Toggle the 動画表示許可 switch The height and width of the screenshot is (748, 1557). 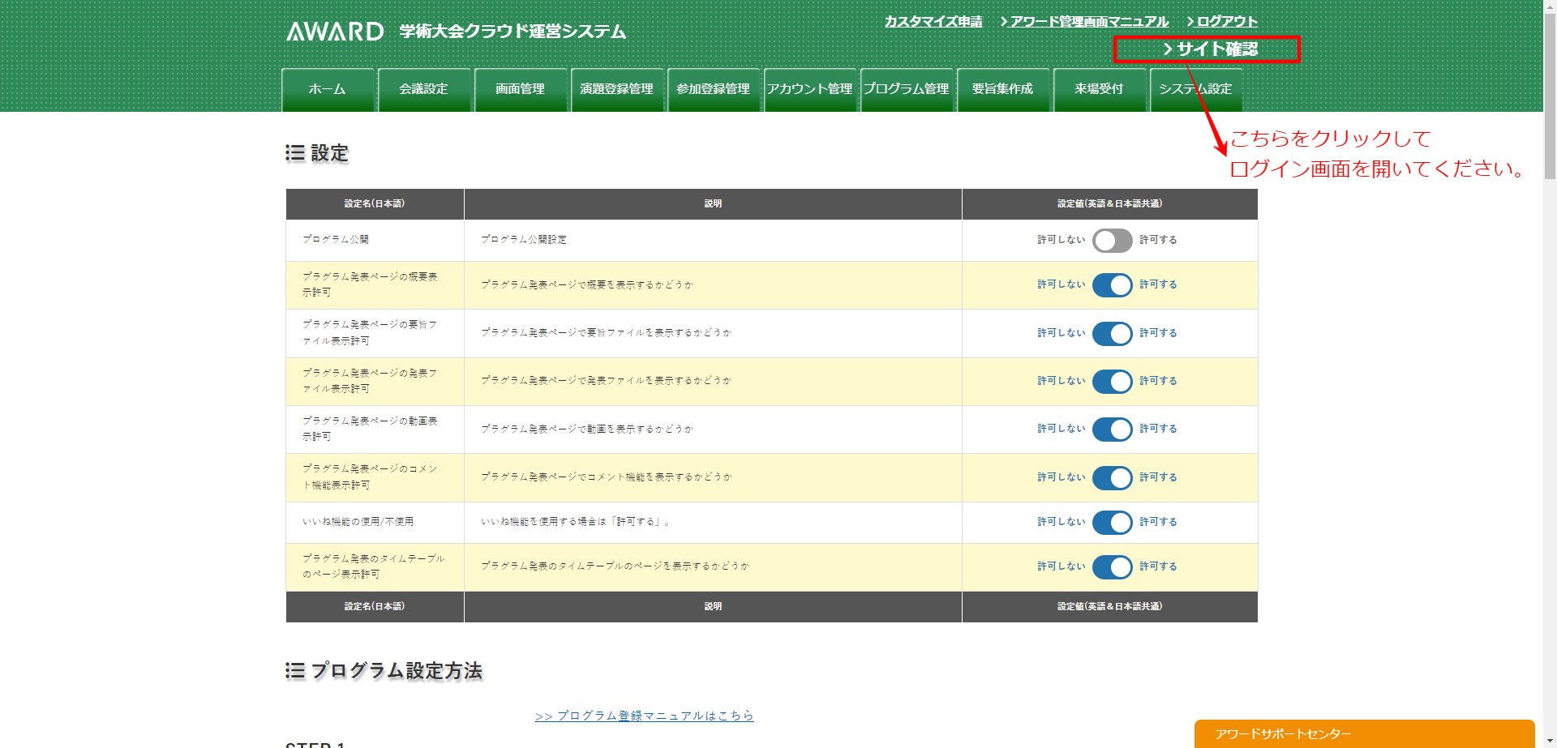click(1112, 430)
